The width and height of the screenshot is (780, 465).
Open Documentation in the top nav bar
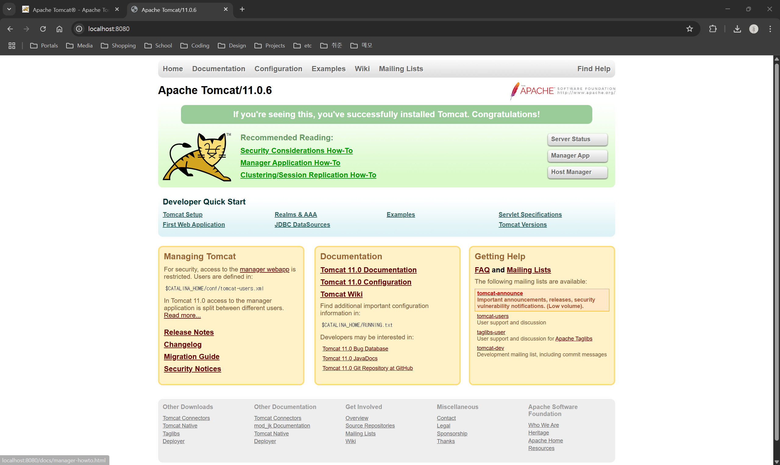tap(218, 68)
